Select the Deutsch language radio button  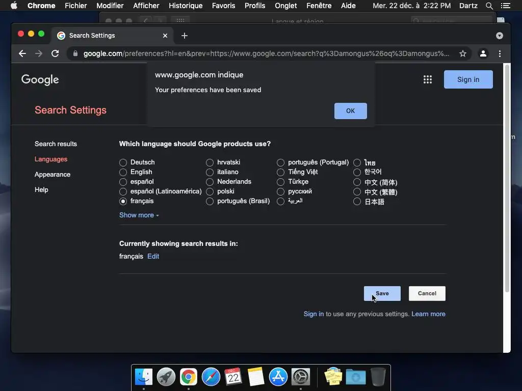click(x=123, y=162)
